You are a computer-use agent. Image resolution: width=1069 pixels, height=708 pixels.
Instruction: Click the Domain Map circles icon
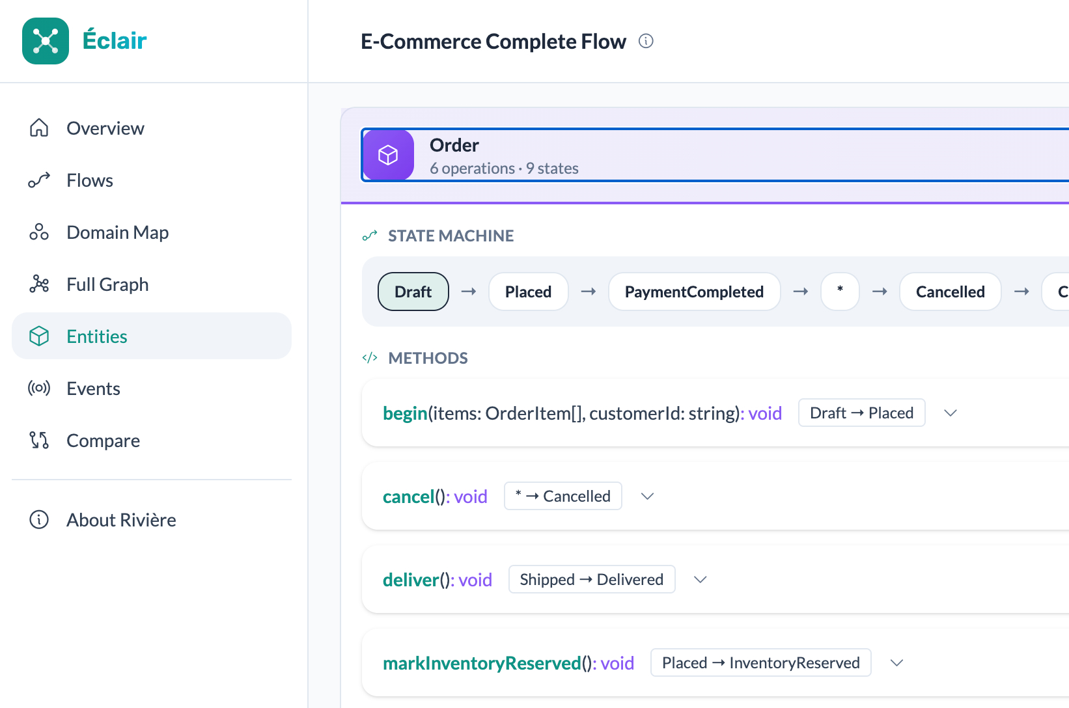(x=39, y=232)
